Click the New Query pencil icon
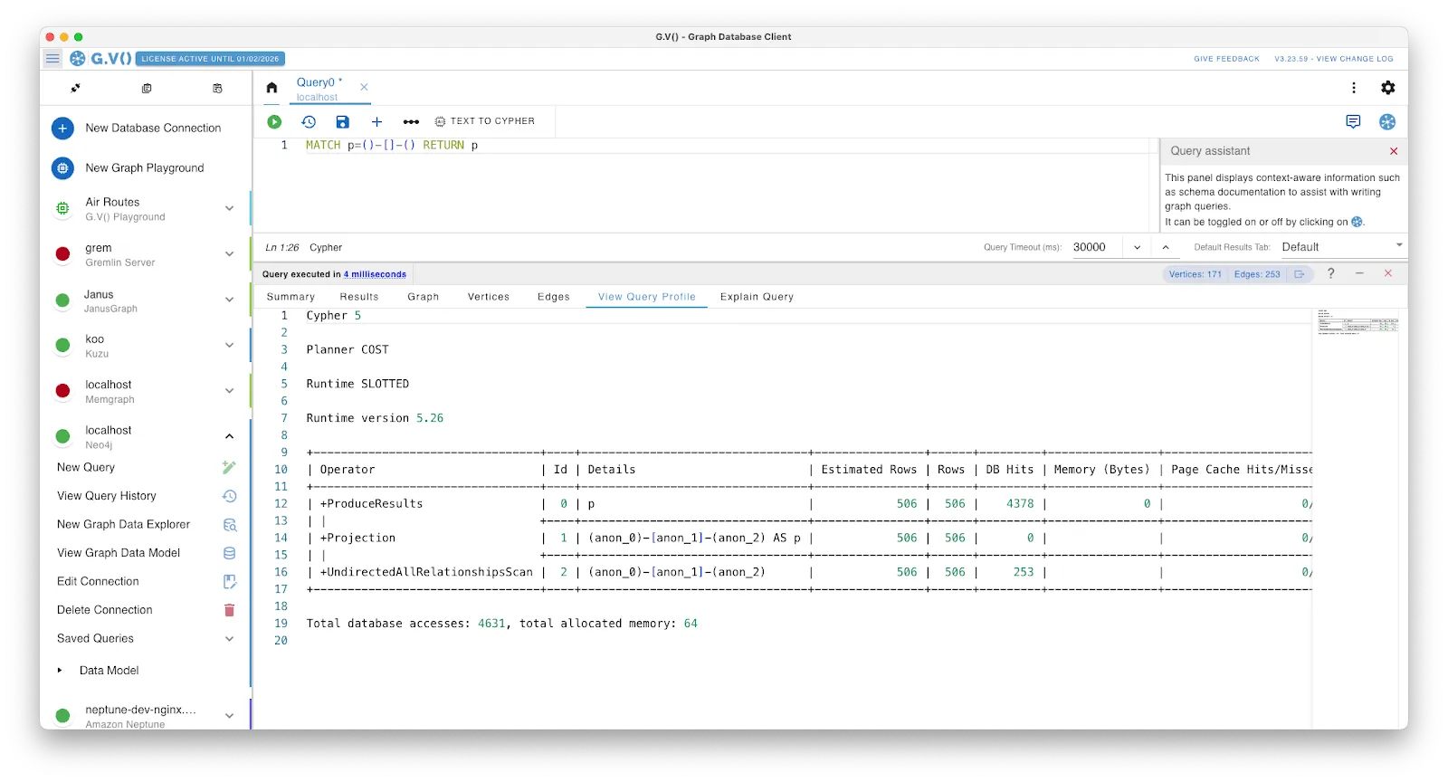This screenshot has width=1448, height=782. [229, 468]
